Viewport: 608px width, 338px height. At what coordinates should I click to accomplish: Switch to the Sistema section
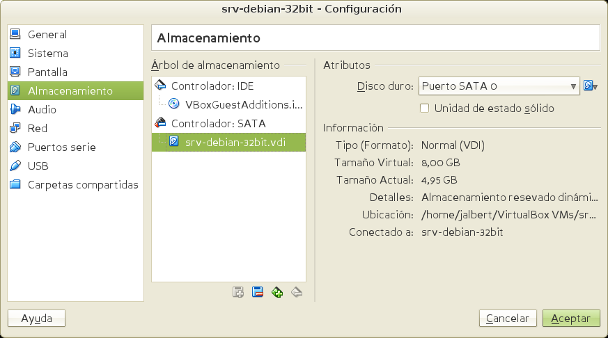(47, 53)
